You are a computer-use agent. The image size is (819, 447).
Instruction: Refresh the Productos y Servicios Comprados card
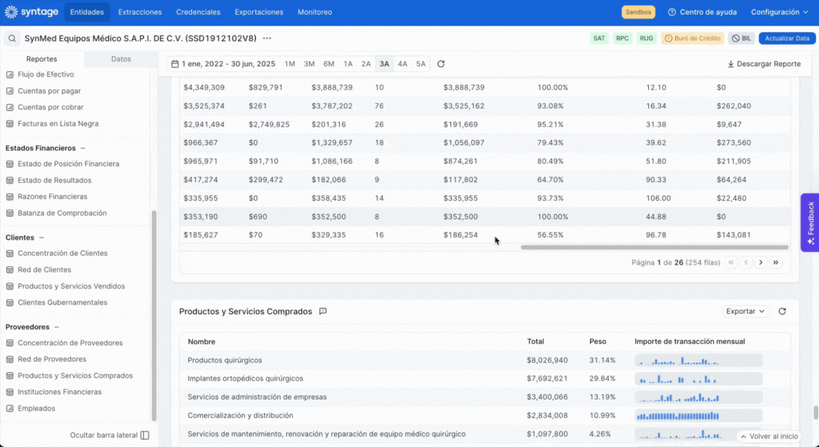pos(782,311)
